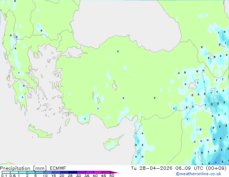Click the 35 mm legend color swatch
This screenshot has width=229, height=177.
pyautogui.click(x=89, y=172)
